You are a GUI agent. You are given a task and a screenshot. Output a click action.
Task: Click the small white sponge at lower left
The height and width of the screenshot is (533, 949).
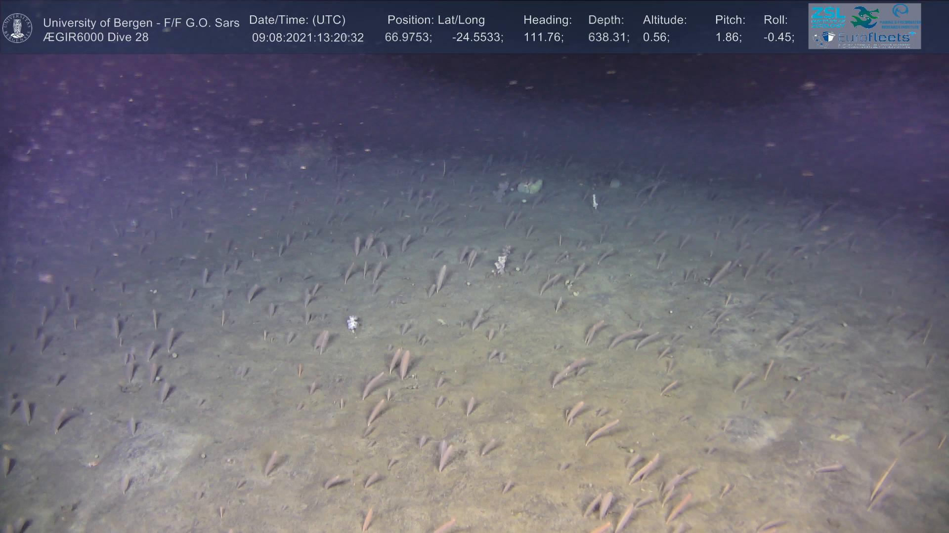(x=352, y=323)
